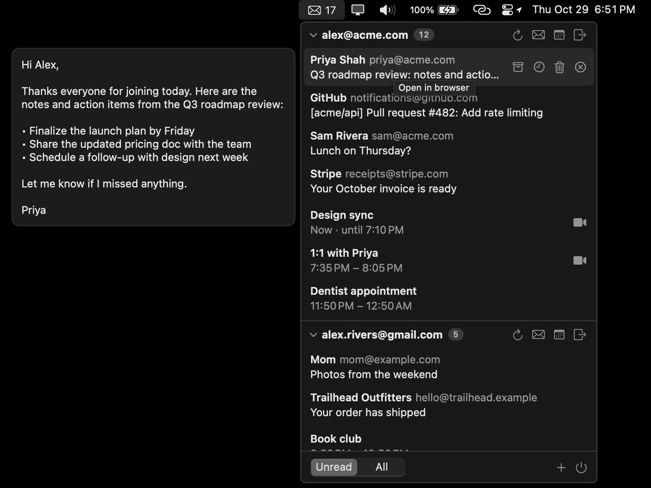Archive the Priya Shah Q3 roadmap email
The image size is (651, 488).
518,67
